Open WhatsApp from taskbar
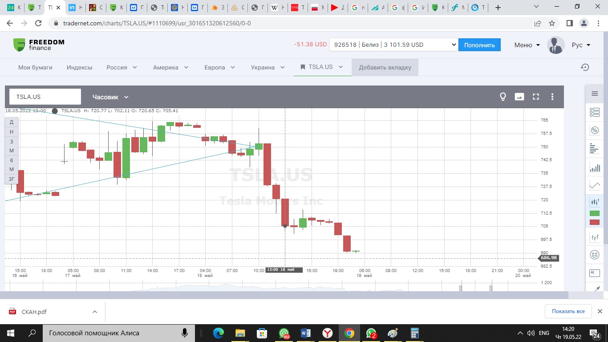The image size is (608, 342). point(371,333)
